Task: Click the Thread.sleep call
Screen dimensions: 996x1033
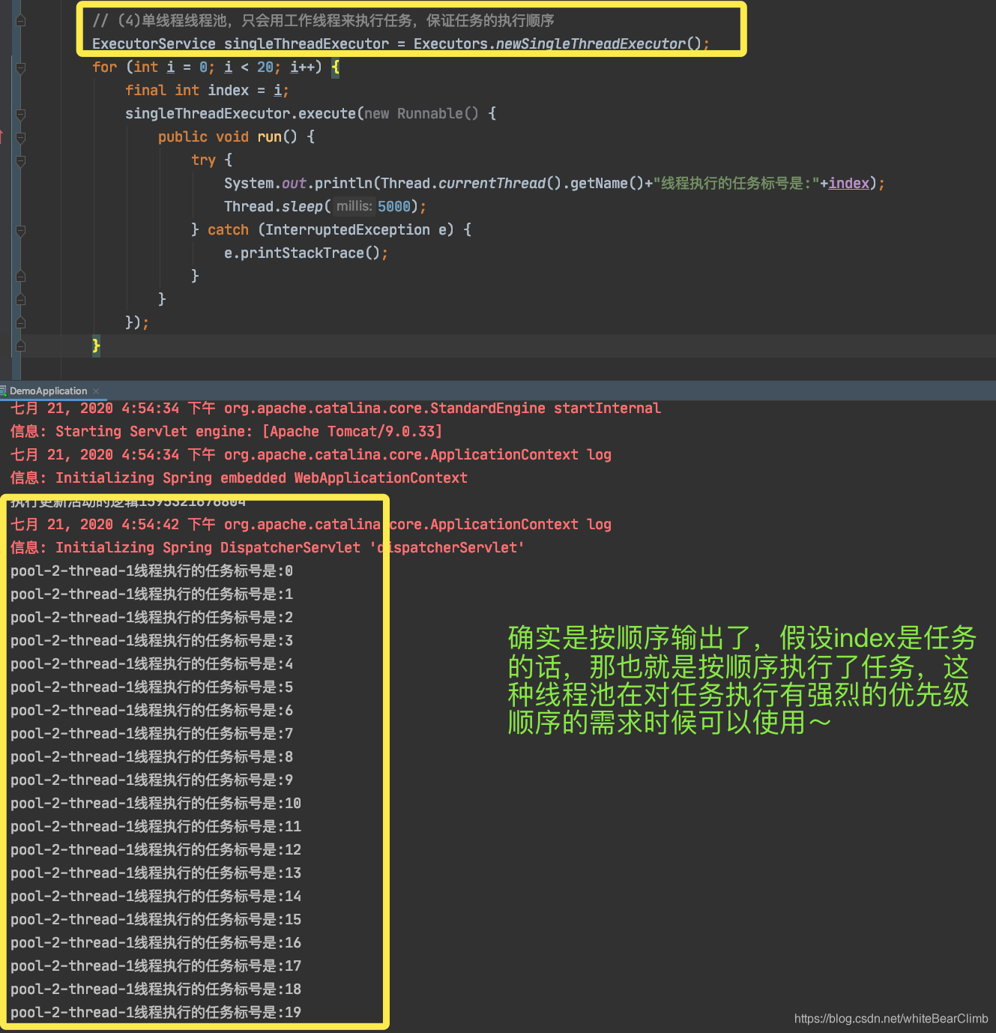Action: pos(273,207)
